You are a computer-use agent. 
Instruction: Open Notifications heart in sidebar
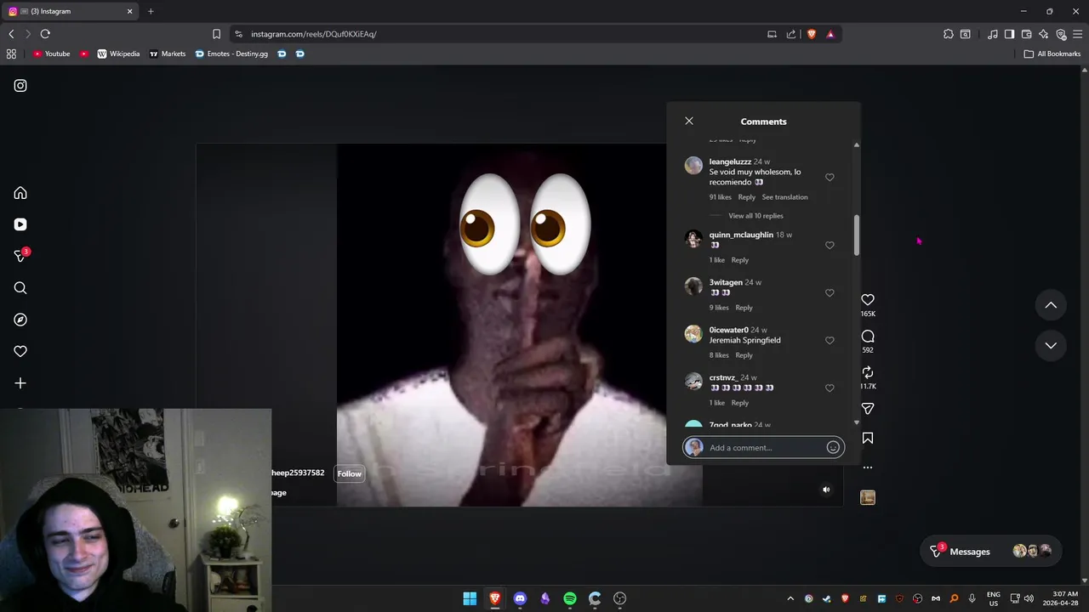pyautogui.click(x=20, y=351)
